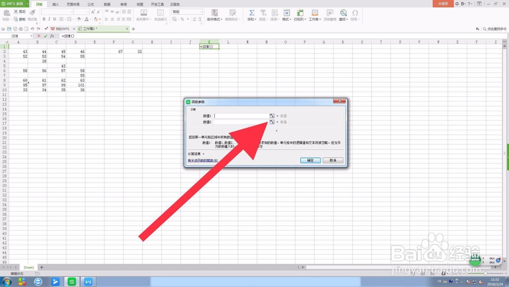Image resolution: width=509 pixels, height=287 pixels.
Task: Open the 插入 ribbon tab
Action: click(x=55, y=4)
